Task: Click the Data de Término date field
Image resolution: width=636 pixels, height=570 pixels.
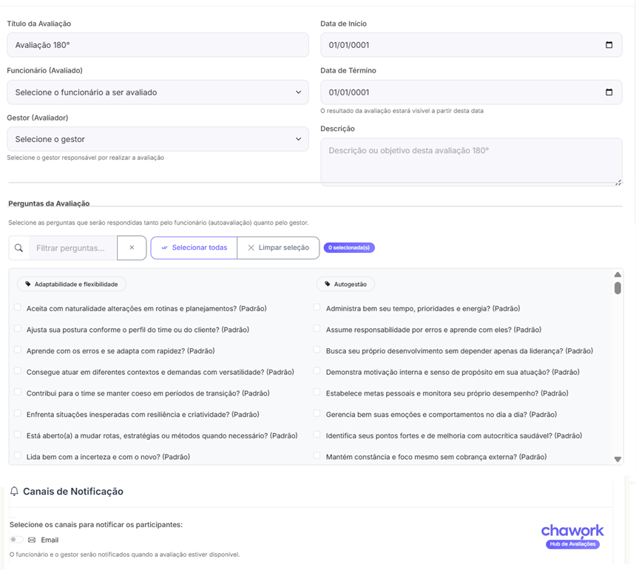Action: tap(471, 92)
